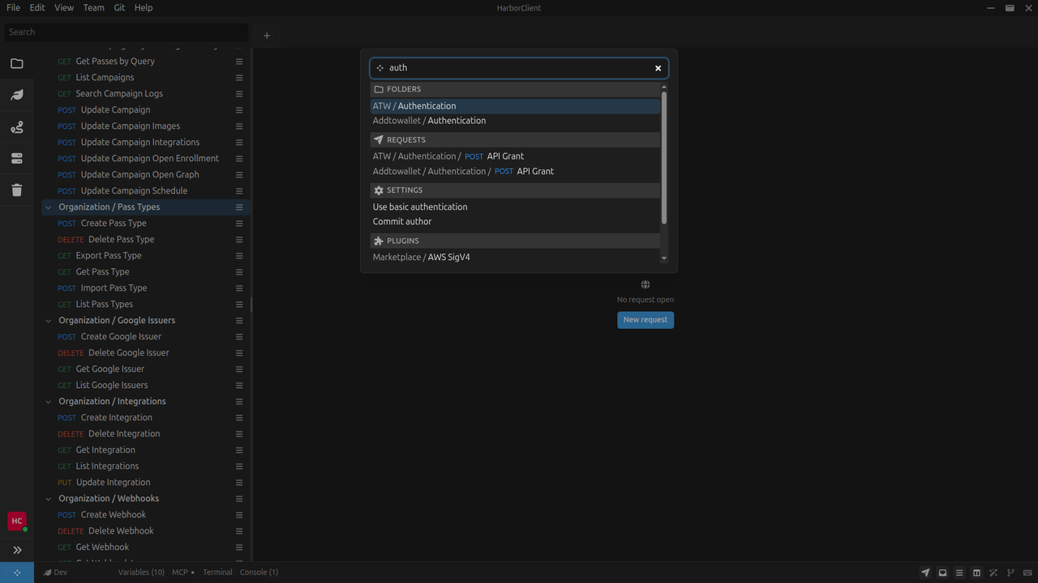This screenshot has height=583, width=1038.
Task: Click the blue command palette status icon
Action: pos(17,572)
